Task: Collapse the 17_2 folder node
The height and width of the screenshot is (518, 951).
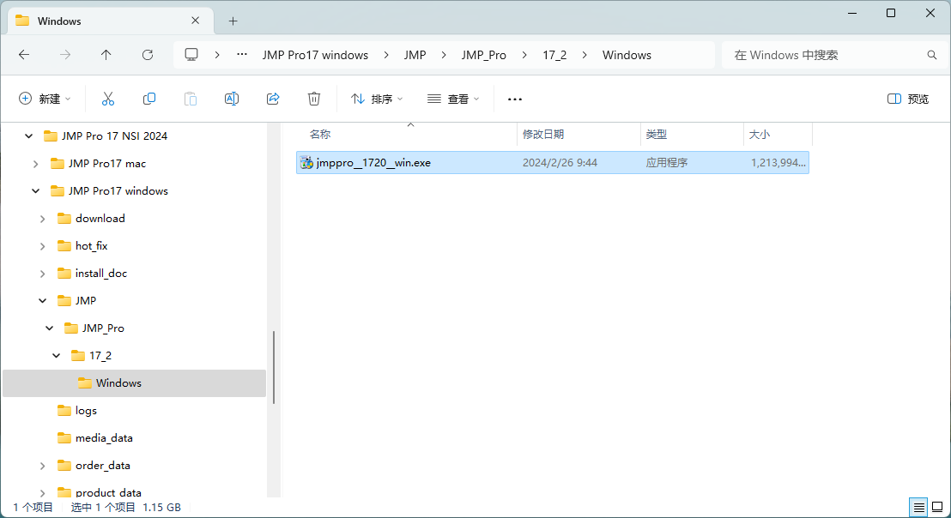Action: 57,356
